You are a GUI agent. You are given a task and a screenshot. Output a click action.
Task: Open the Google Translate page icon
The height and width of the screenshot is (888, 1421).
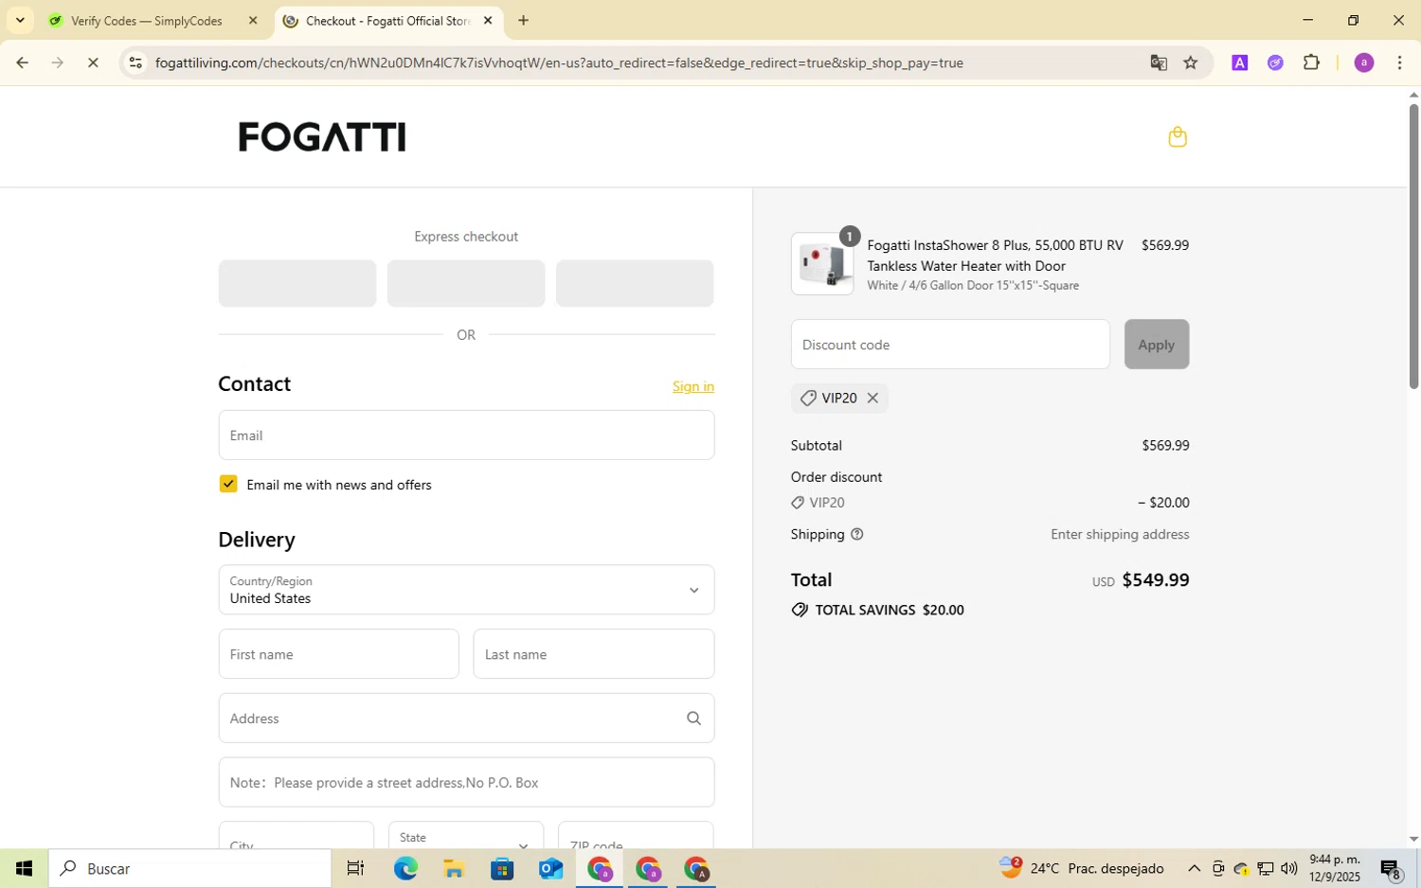(x=1158, y=63)
